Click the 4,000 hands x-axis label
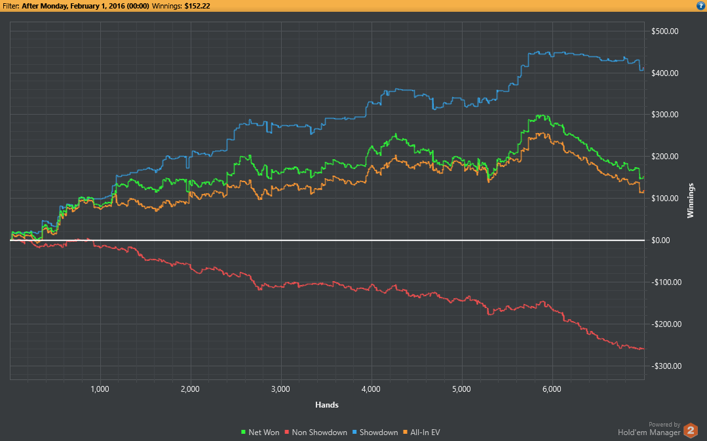The image size is (707, 441). click(371, 389)
